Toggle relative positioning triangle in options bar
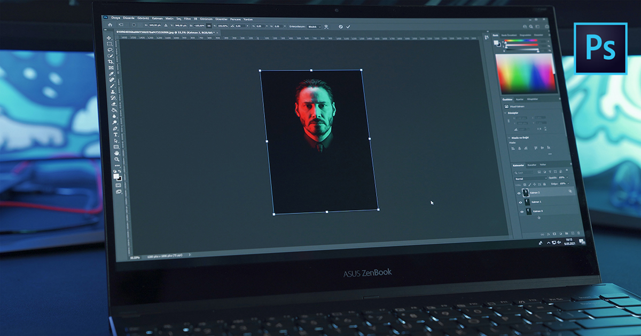 click(166, 26)
